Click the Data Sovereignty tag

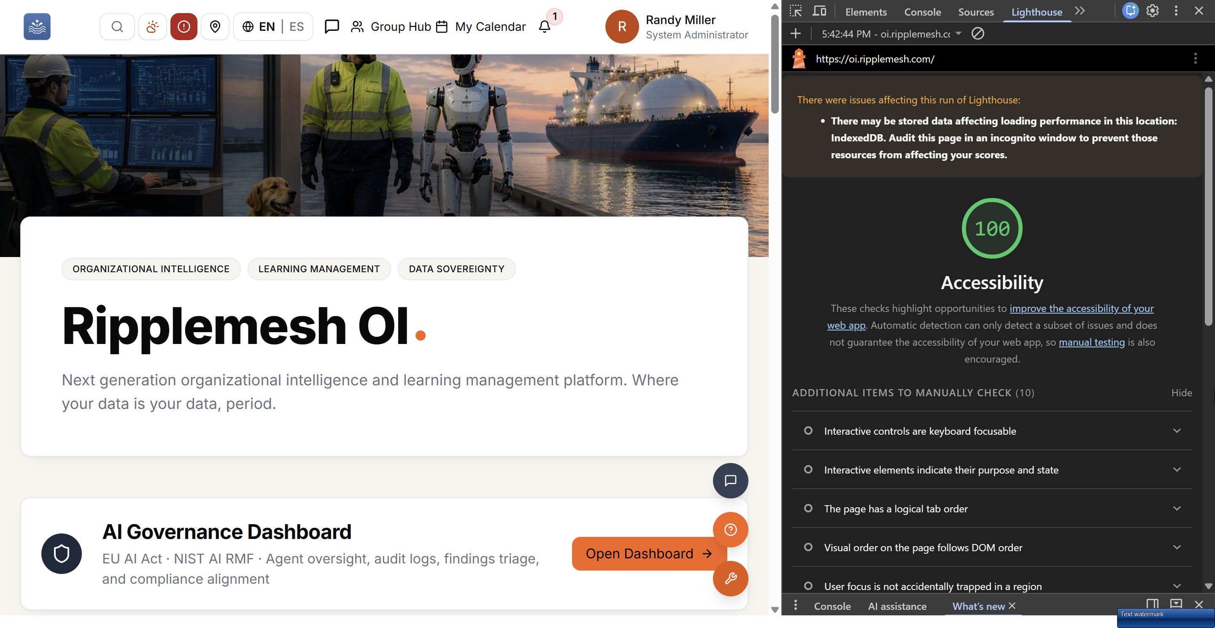pos(456,268)
